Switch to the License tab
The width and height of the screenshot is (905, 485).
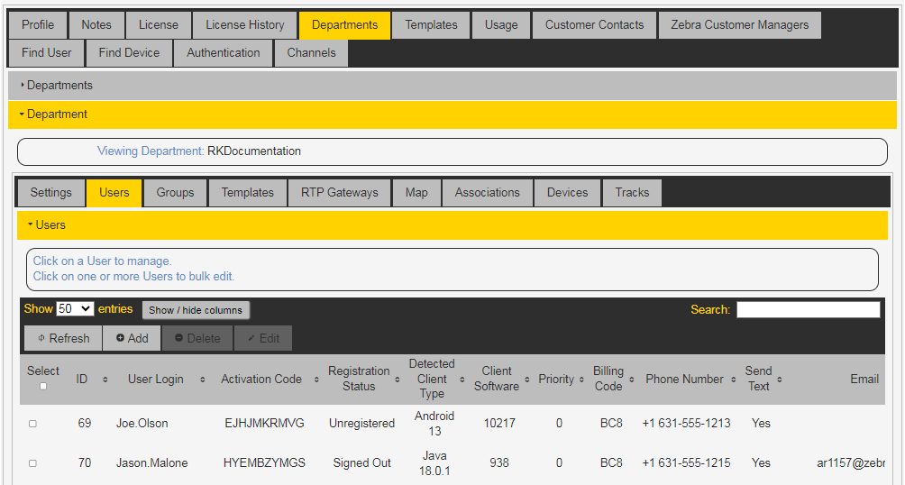pos(158,25)
